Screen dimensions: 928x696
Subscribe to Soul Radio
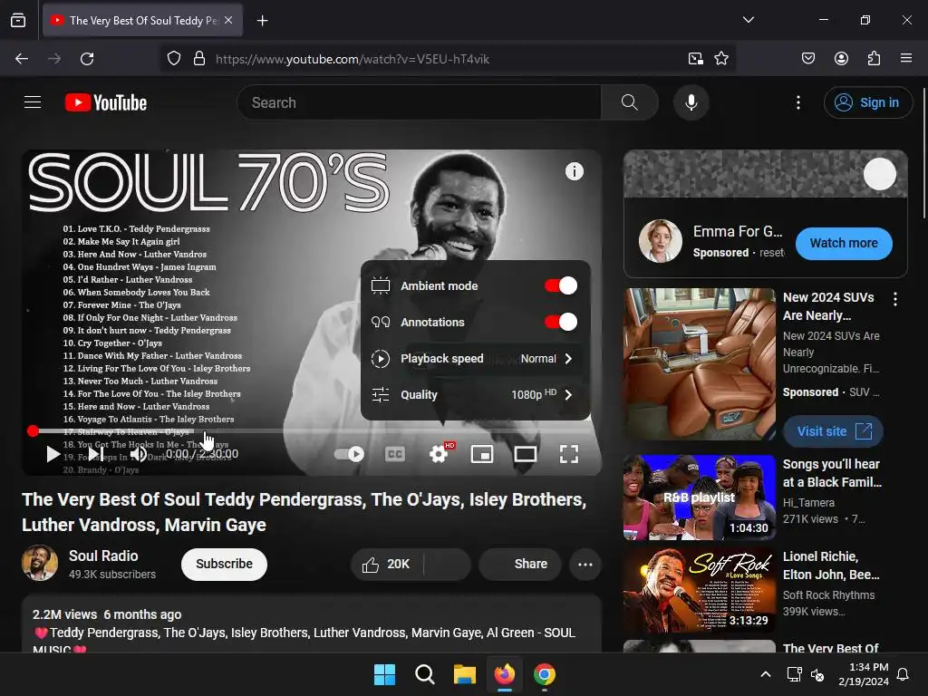pyautogui.click(x=224, y=564)
